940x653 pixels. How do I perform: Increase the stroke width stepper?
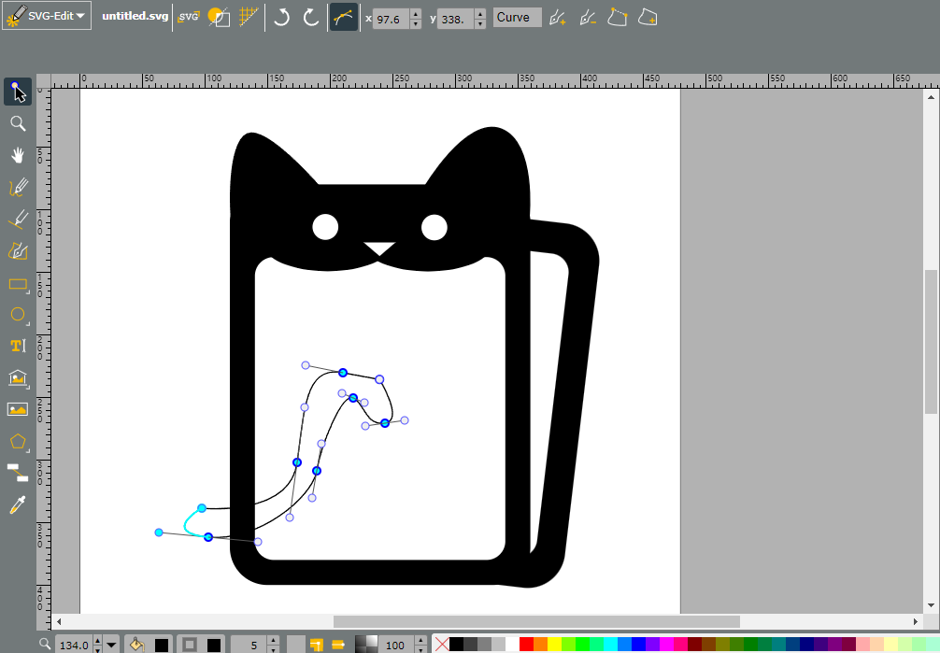[x=273, y=641]
